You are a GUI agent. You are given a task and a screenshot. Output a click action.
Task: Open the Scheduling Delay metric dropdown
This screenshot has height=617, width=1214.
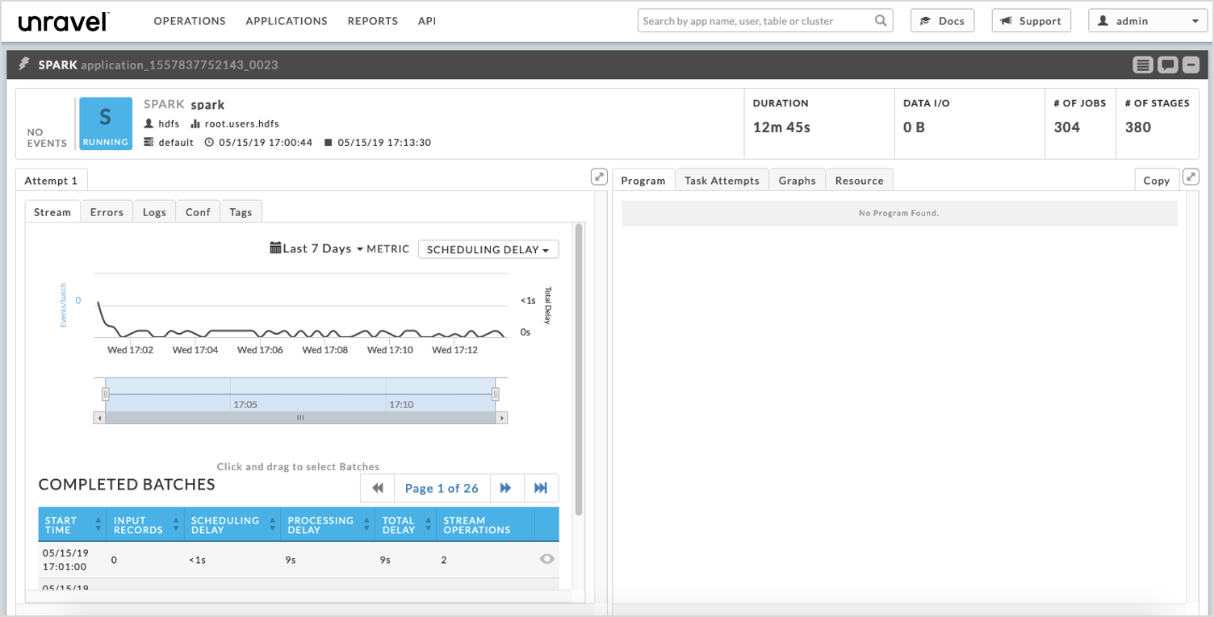point(488,250)
